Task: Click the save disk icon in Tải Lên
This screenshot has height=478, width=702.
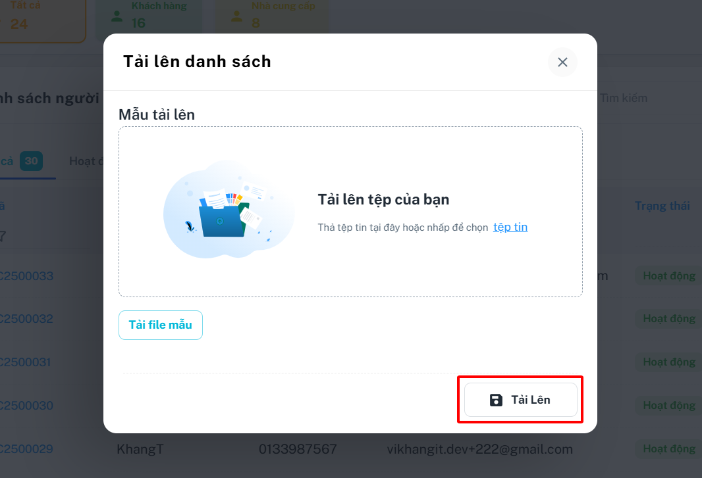Action: (496, 400)
